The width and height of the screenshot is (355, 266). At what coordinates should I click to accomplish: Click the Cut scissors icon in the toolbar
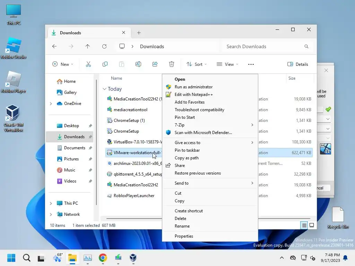pyautogui.click(x=88, y=64)
